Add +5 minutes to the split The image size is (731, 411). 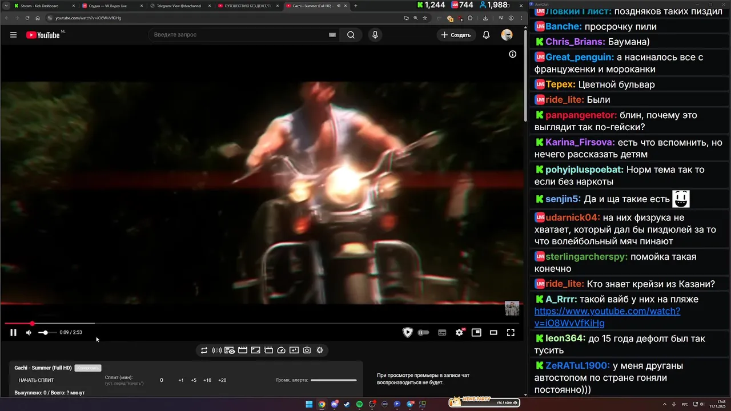[x=194, y=380]
